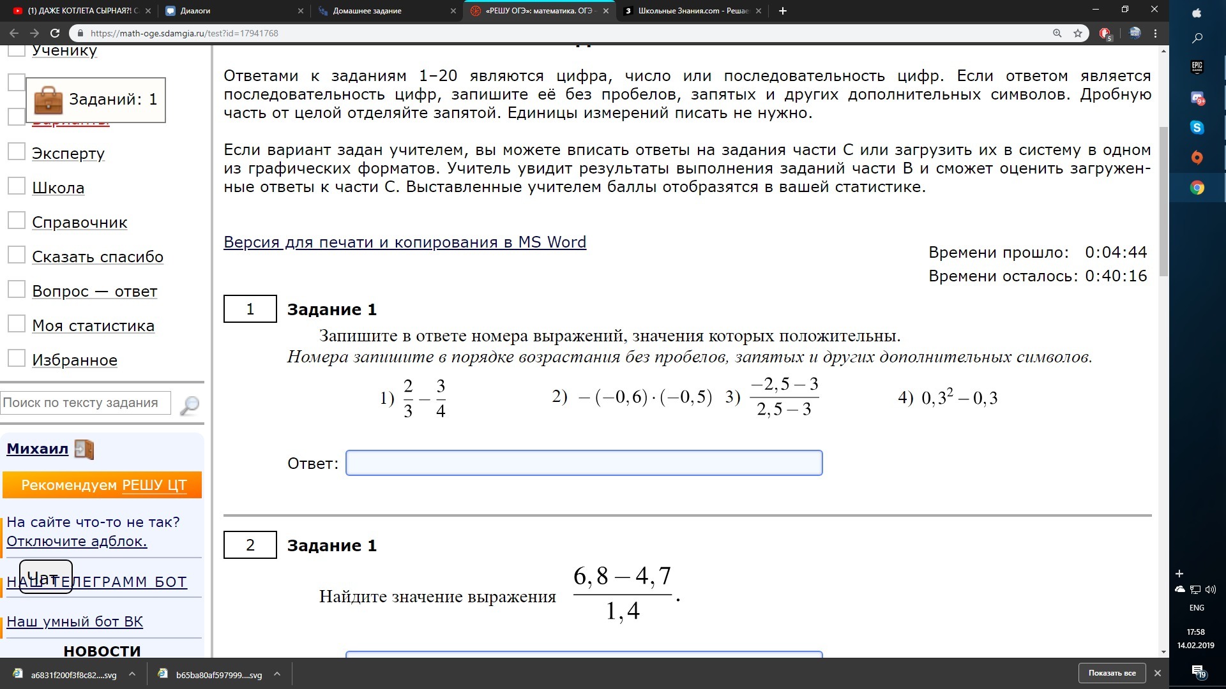Viewport: 1226px width, 689px height.
Task: Reload the page with the refresh icon
Action: click(x=55, y=33)
